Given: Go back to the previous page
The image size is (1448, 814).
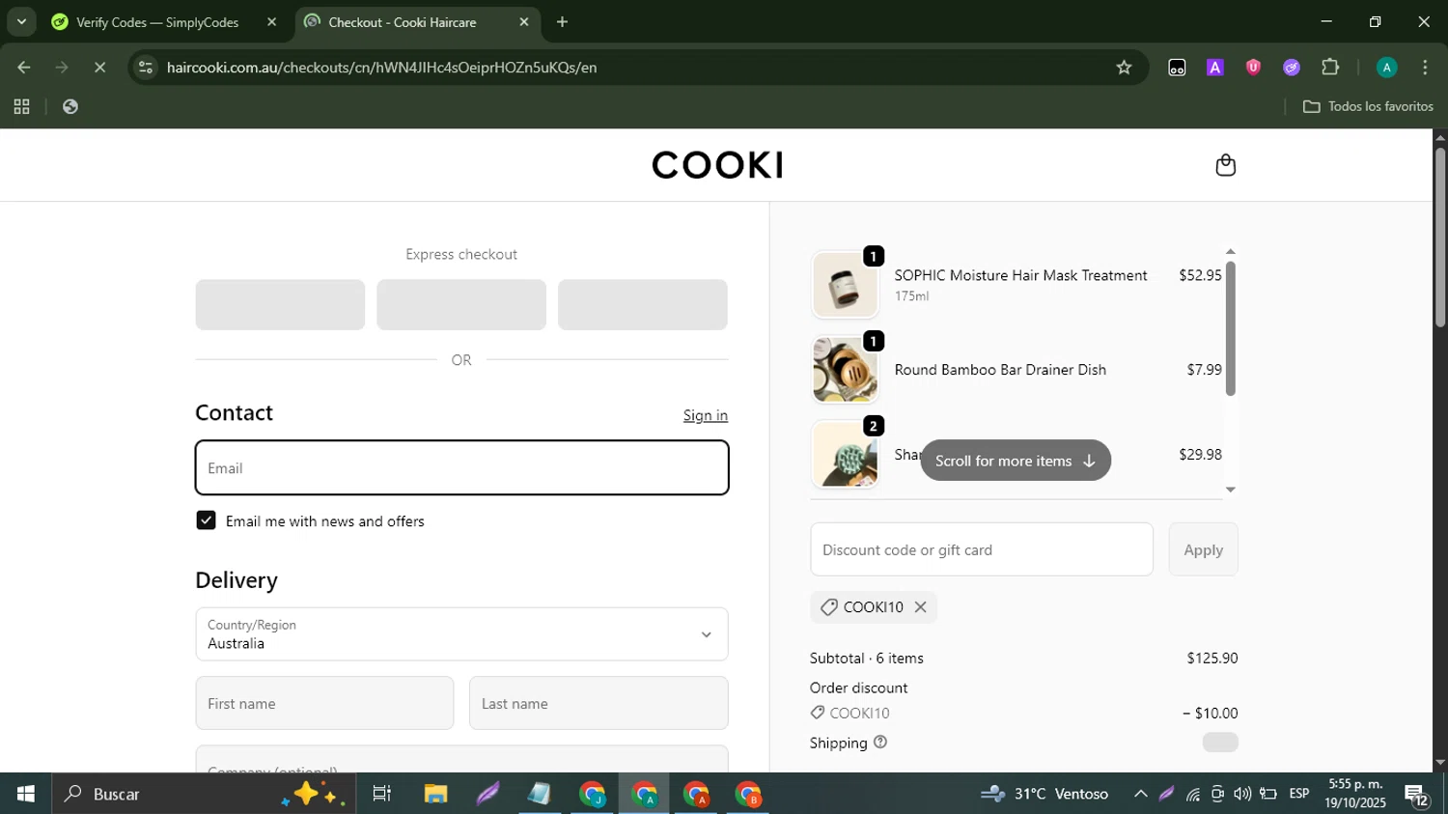Looking at the screenshot, I should pos(24,68).
